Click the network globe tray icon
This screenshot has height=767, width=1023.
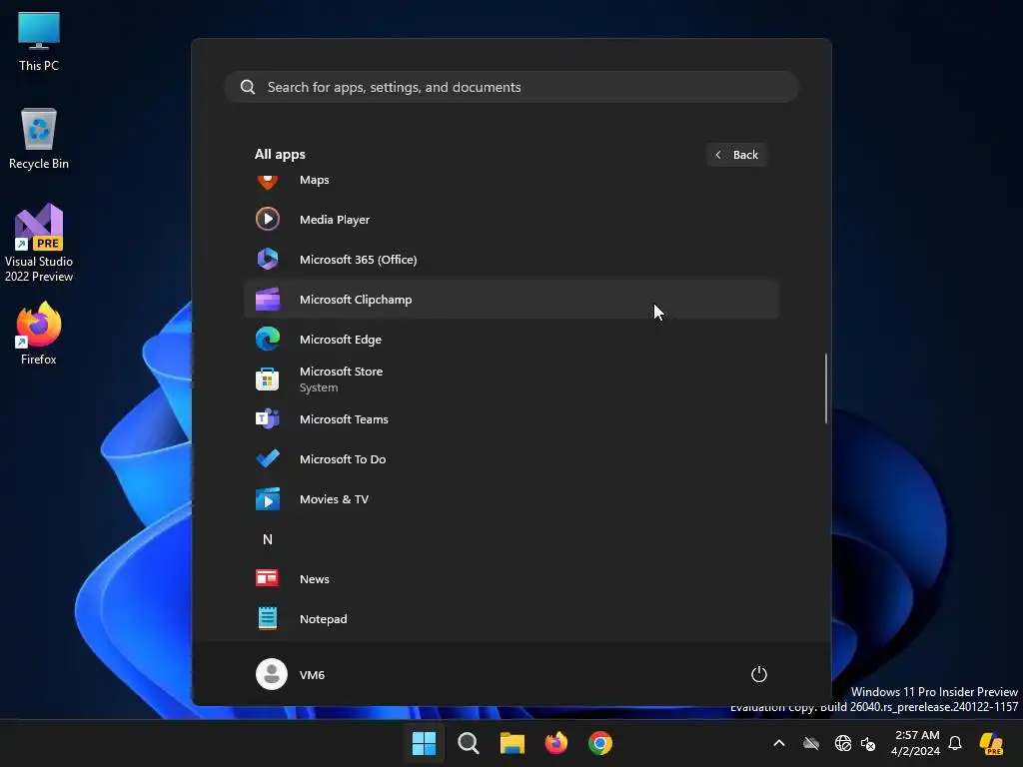tap(843, 743)
